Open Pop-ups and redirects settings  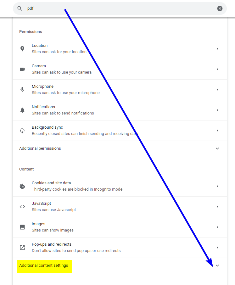[120, 247]
